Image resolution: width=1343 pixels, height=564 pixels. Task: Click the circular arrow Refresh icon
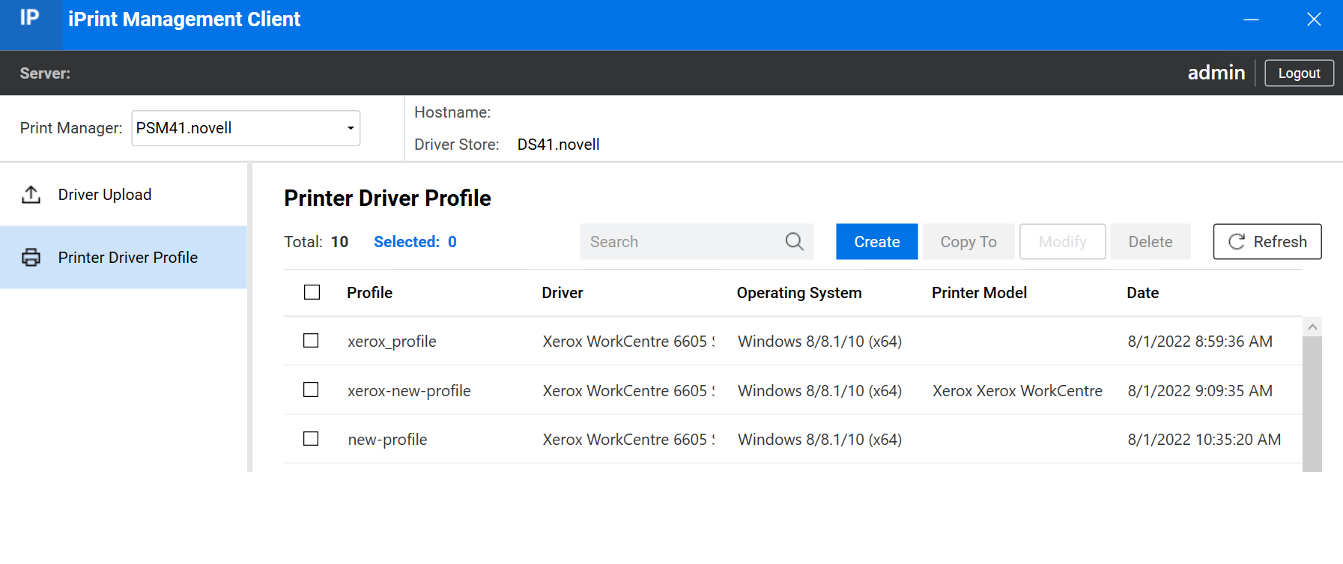[1237, 241]
